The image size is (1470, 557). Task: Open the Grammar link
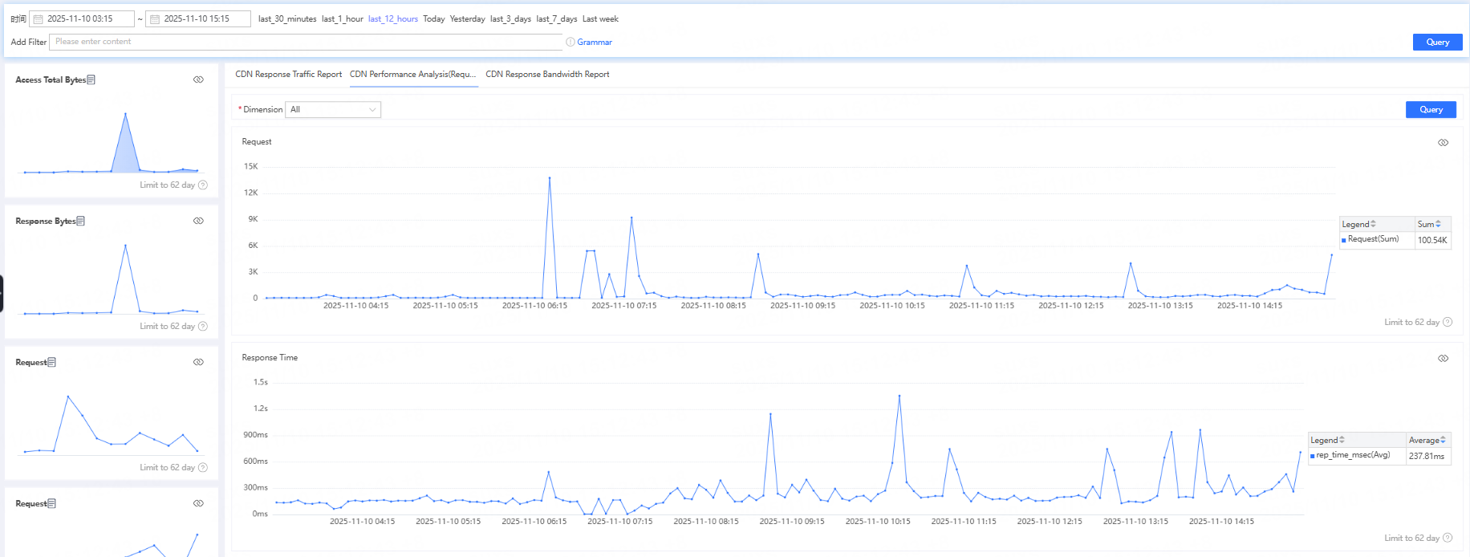coord(595,42)
